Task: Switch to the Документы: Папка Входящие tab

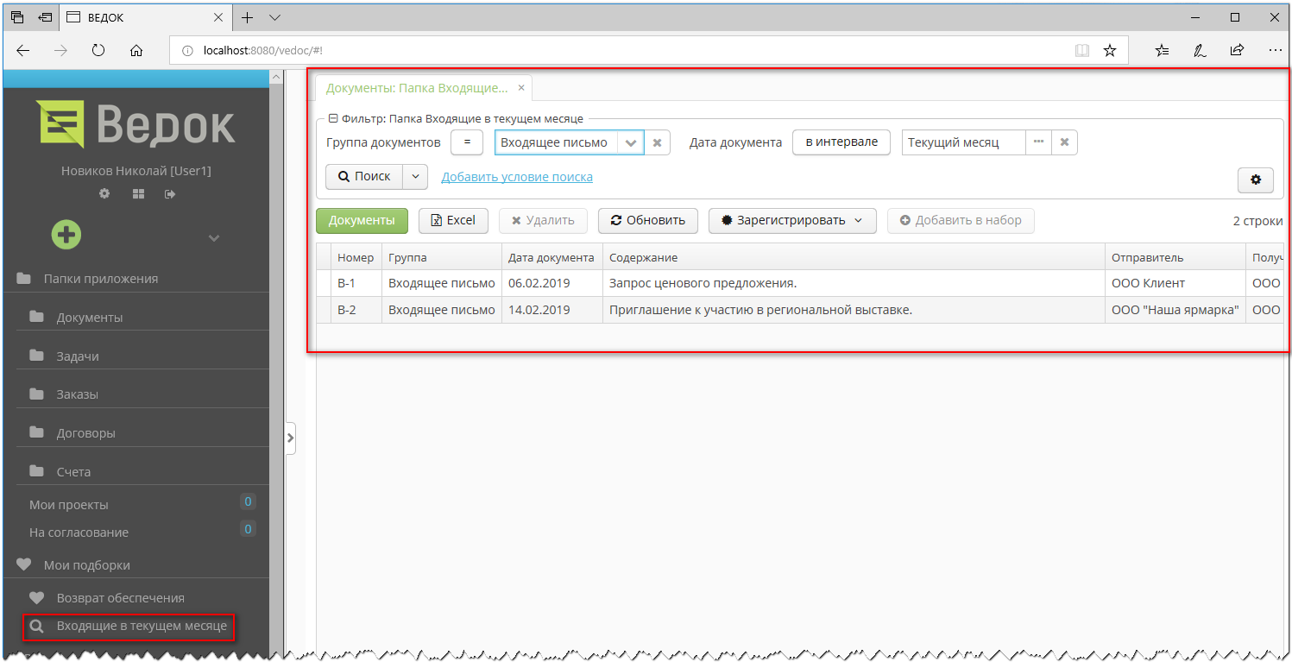Action: coord(414,86)
